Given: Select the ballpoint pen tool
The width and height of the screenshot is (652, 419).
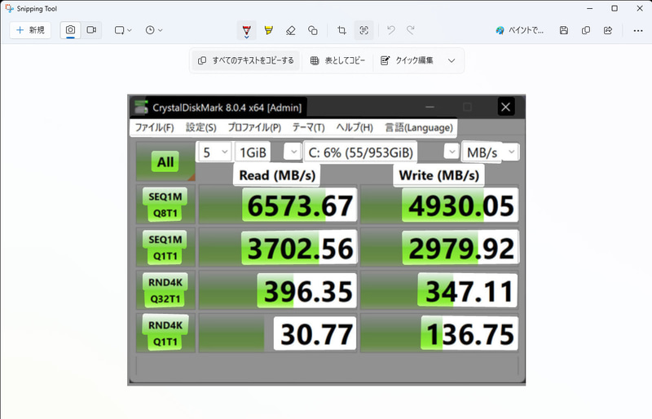Looking at the screenshot, I should point(247,30).
